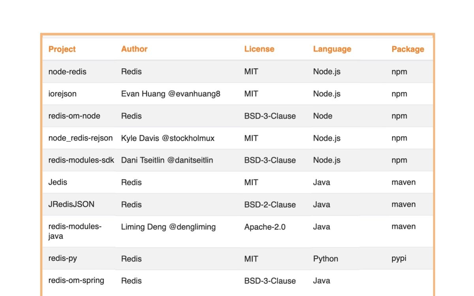The height and width of the screenshot is (296, 474).
Task: Click Redis author in node-redis row
Action: click(132, 72)
